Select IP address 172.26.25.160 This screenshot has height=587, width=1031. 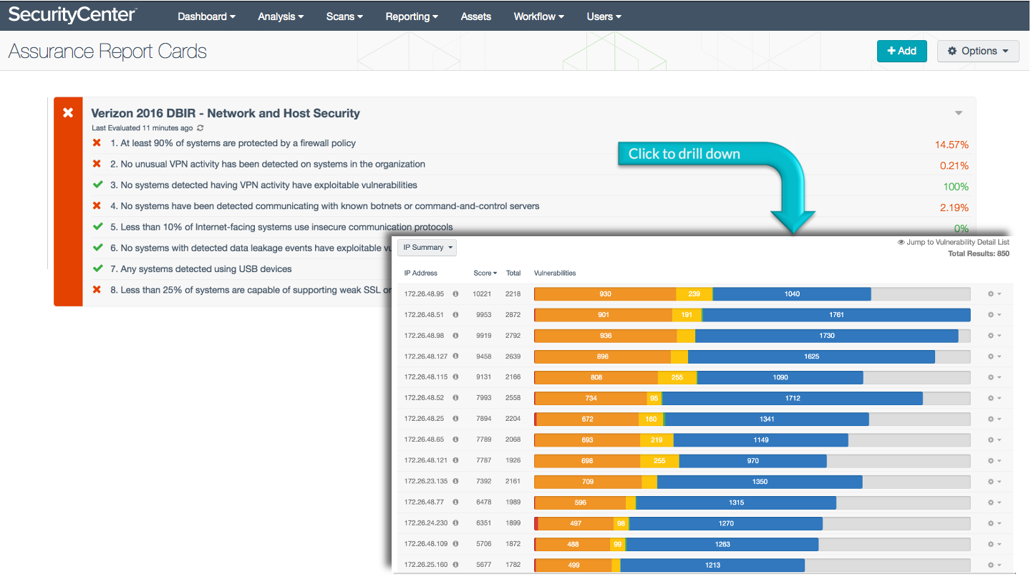426,565
